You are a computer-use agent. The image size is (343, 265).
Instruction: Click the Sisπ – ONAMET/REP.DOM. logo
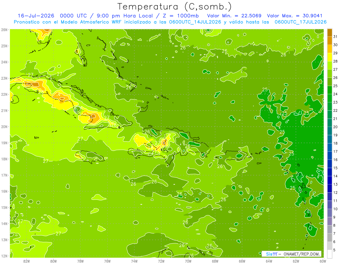292,254
